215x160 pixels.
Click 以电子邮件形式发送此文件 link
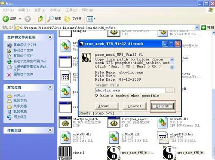click(x=30, y=68)
